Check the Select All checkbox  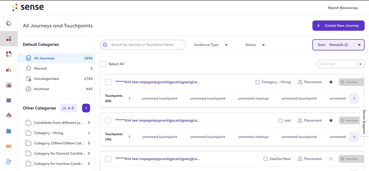[x=103, y=64]
